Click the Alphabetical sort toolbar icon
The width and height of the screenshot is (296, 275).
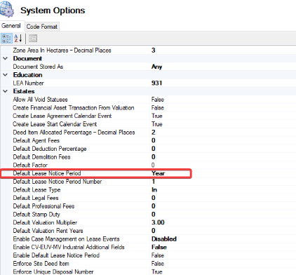(x=18, y=39)
